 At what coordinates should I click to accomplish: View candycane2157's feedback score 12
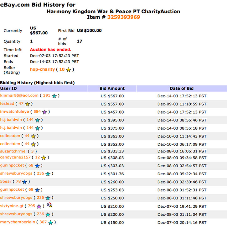pos(38,157)
